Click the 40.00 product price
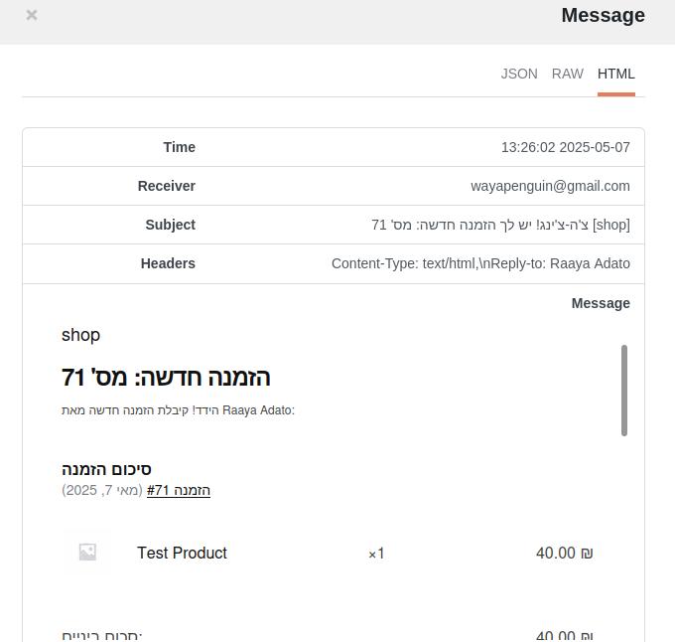The height and width of the screenshot is (642, 675). point(565,553)
